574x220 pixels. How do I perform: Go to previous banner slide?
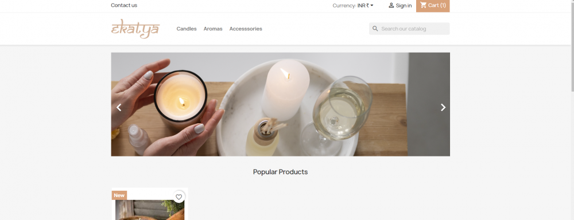pos(119,108)
